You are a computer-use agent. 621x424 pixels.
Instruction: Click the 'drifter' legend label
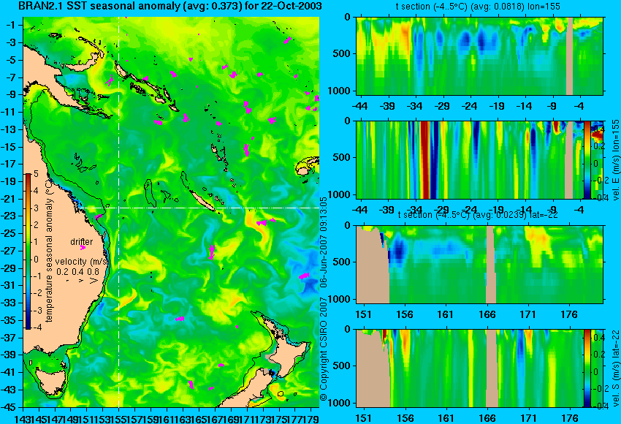click(x=82, y=242)
